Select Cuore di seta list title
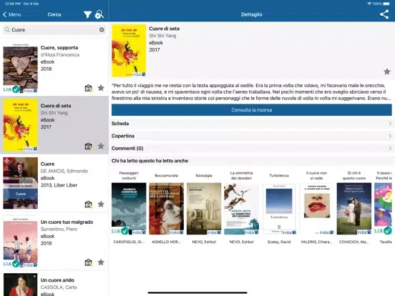The width and height of the screenshot is (395, 296). (56, 106)
